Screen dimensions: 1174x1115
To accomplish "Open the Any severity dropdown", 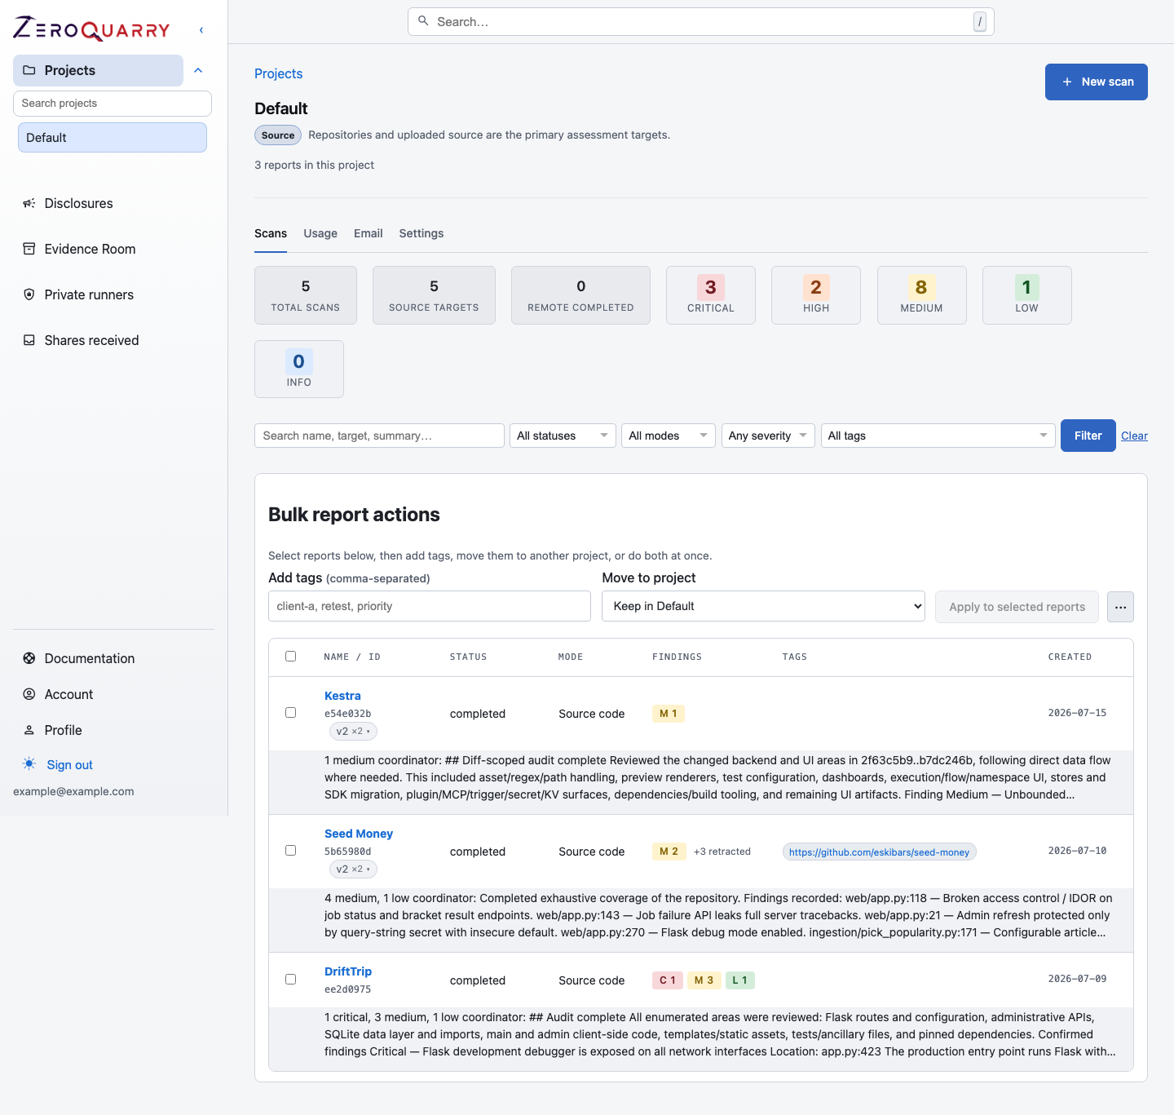I will pos(768,436).
